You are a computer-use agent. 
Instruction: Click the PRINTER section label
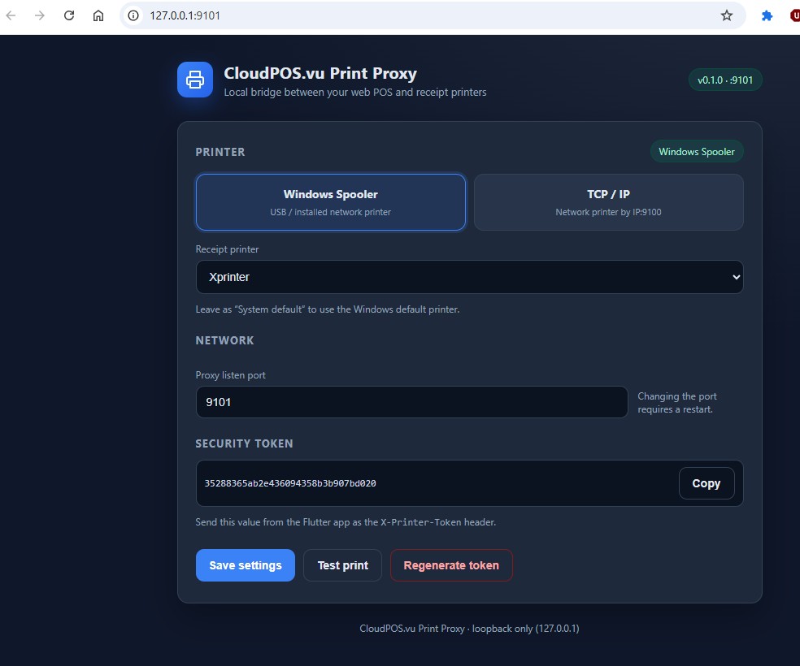220,152
